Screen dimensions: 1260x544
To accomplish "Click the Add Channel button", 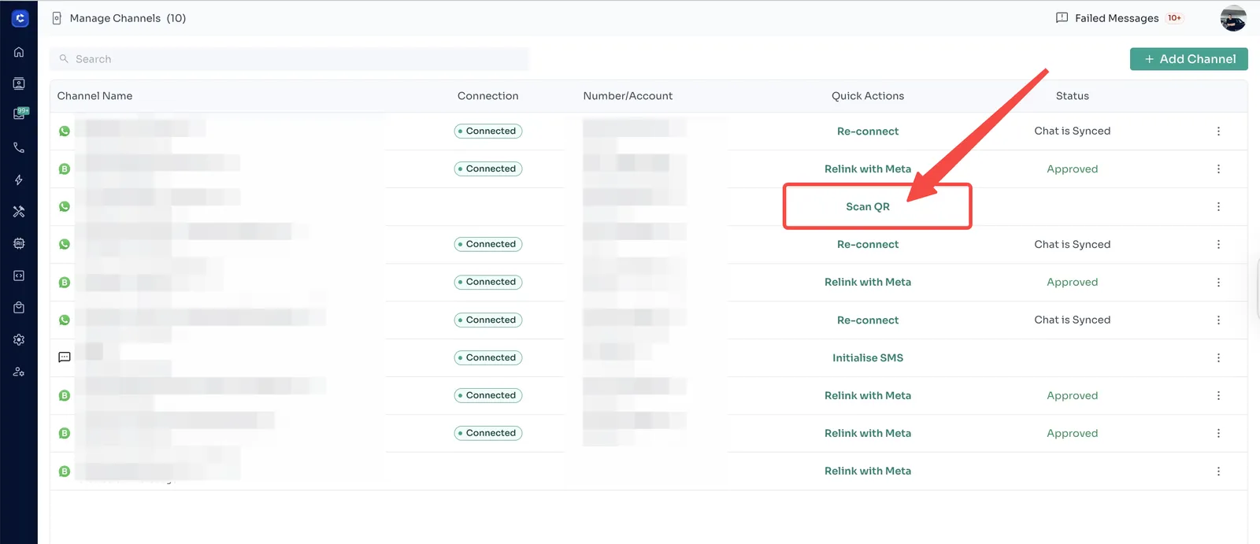I will 1188,59.
